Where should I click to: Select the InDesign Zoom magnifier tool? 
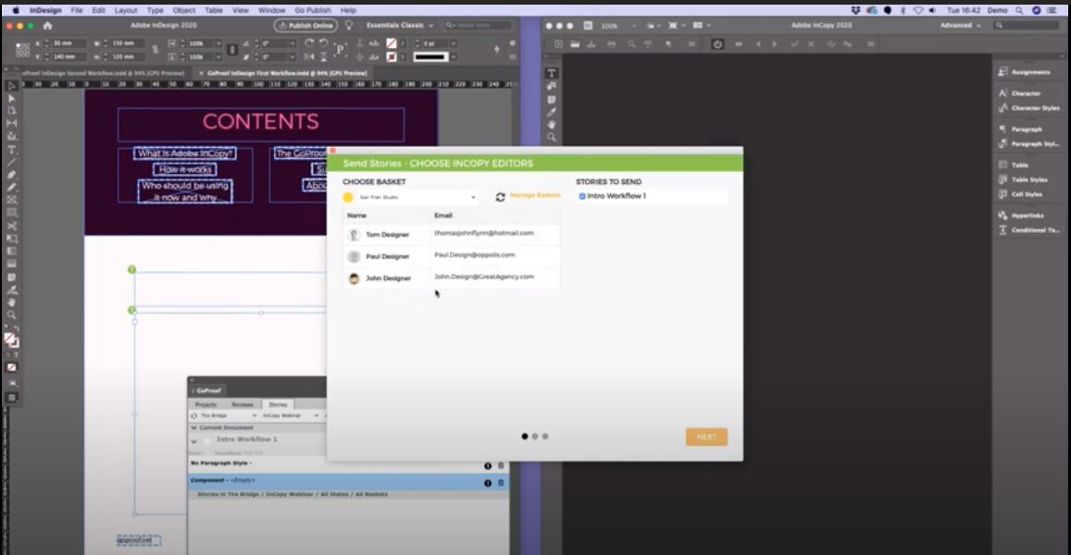click(x=12, y=315)
